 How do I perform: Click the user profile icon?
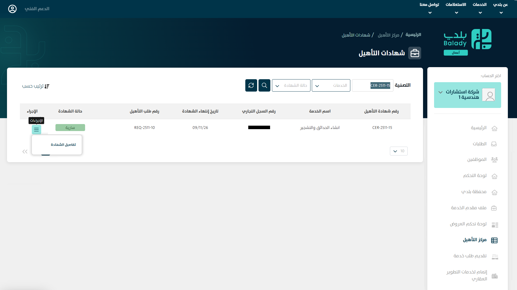pos(12,9)
